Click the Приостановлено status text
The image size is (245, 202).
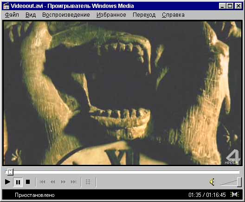35,195
